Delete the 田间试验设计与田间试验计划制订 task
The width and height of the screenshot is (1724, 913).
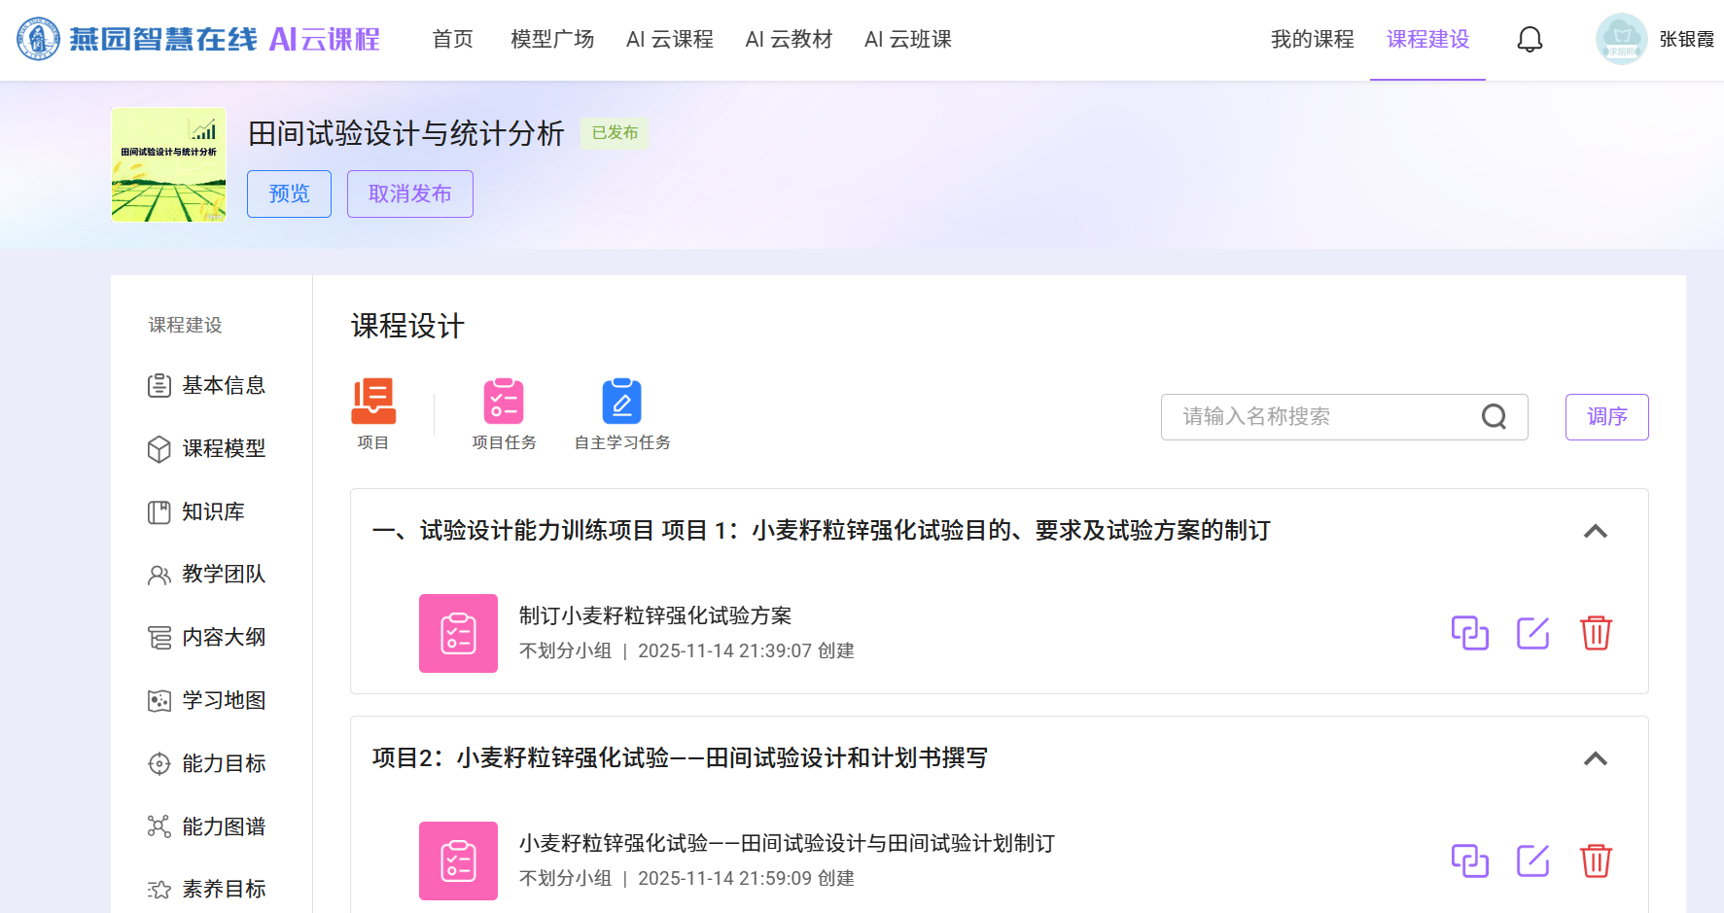[1596, 860]
